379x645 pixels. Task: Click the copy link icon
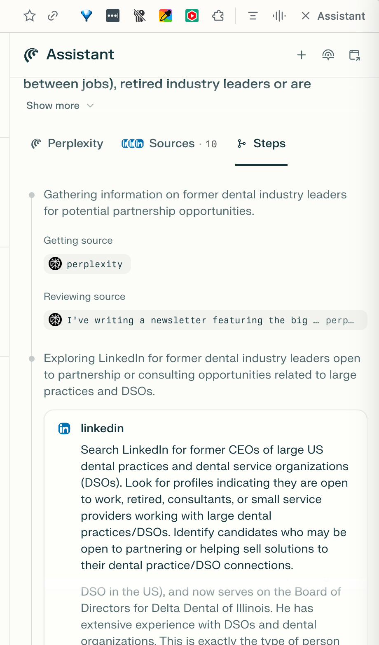pyautogui.click(x=53, y=16)
